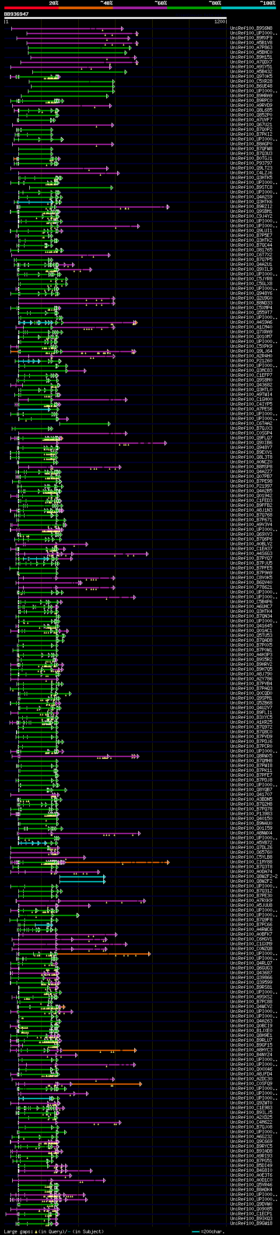The image size is (280, 1235).
Task: Click the UniRef100_B3XYC5 label
Action: coord(251,717)
